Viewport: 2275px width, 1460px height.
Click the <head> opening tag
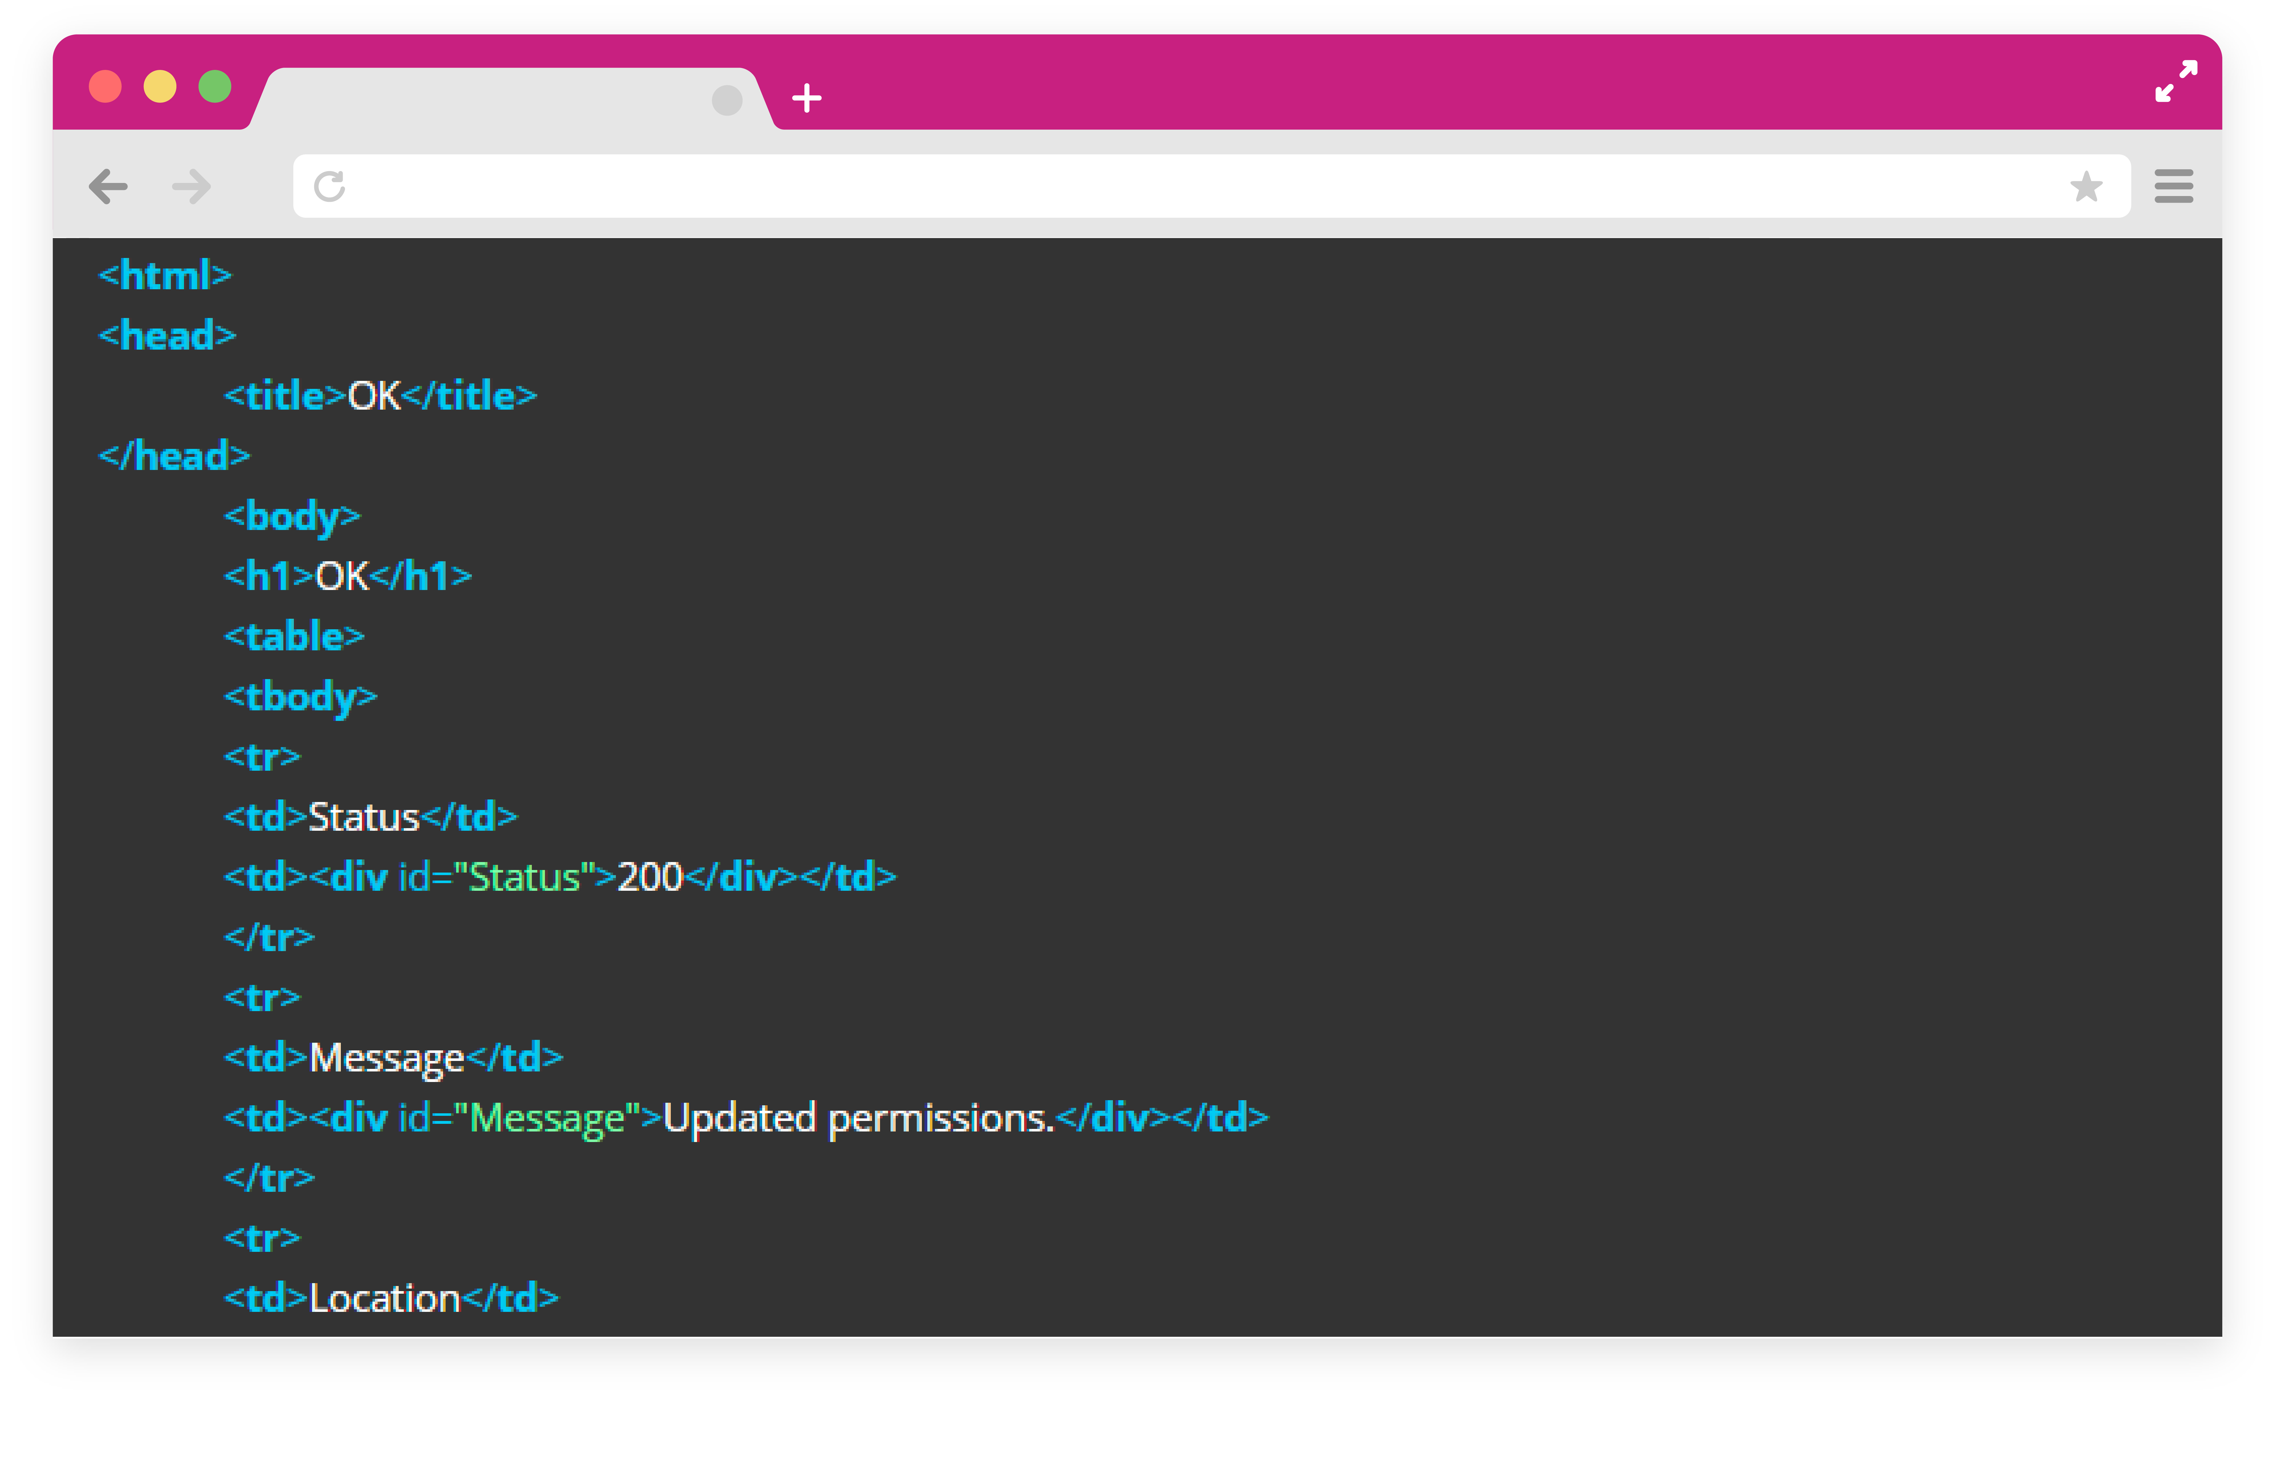(x=167, y=336)
